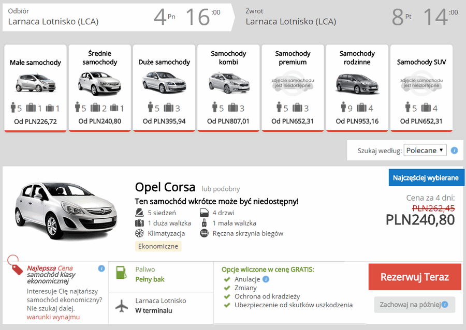Select the Średnie samochody category card
The width and height of the screenshot is (466, 330).
(100, 88)
